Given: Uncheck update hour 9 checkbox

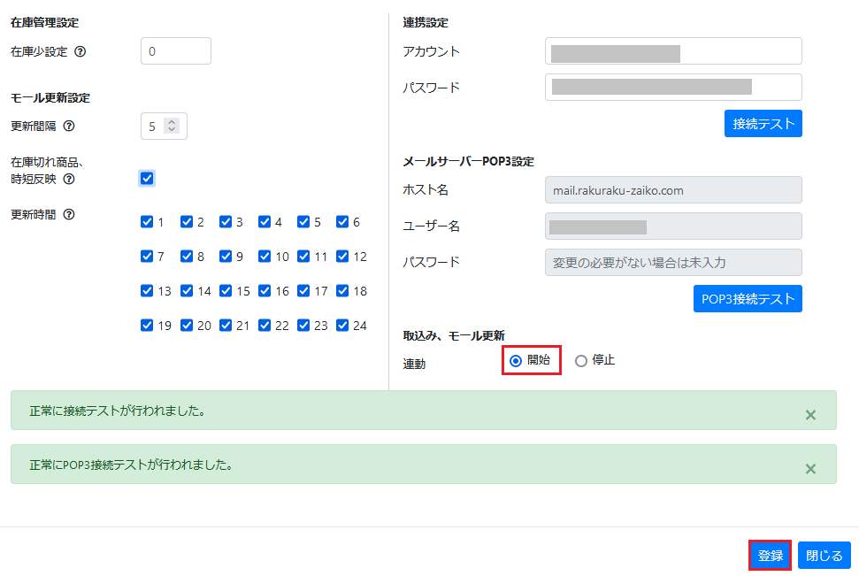Looking at the screenshot, I should [226, 256].
